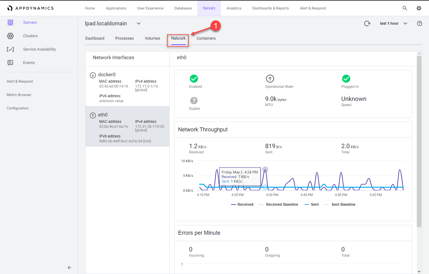Screen dimensions: 429x274
Task: Toggle the Received Baseline legend entry
Action: point(279,205)
